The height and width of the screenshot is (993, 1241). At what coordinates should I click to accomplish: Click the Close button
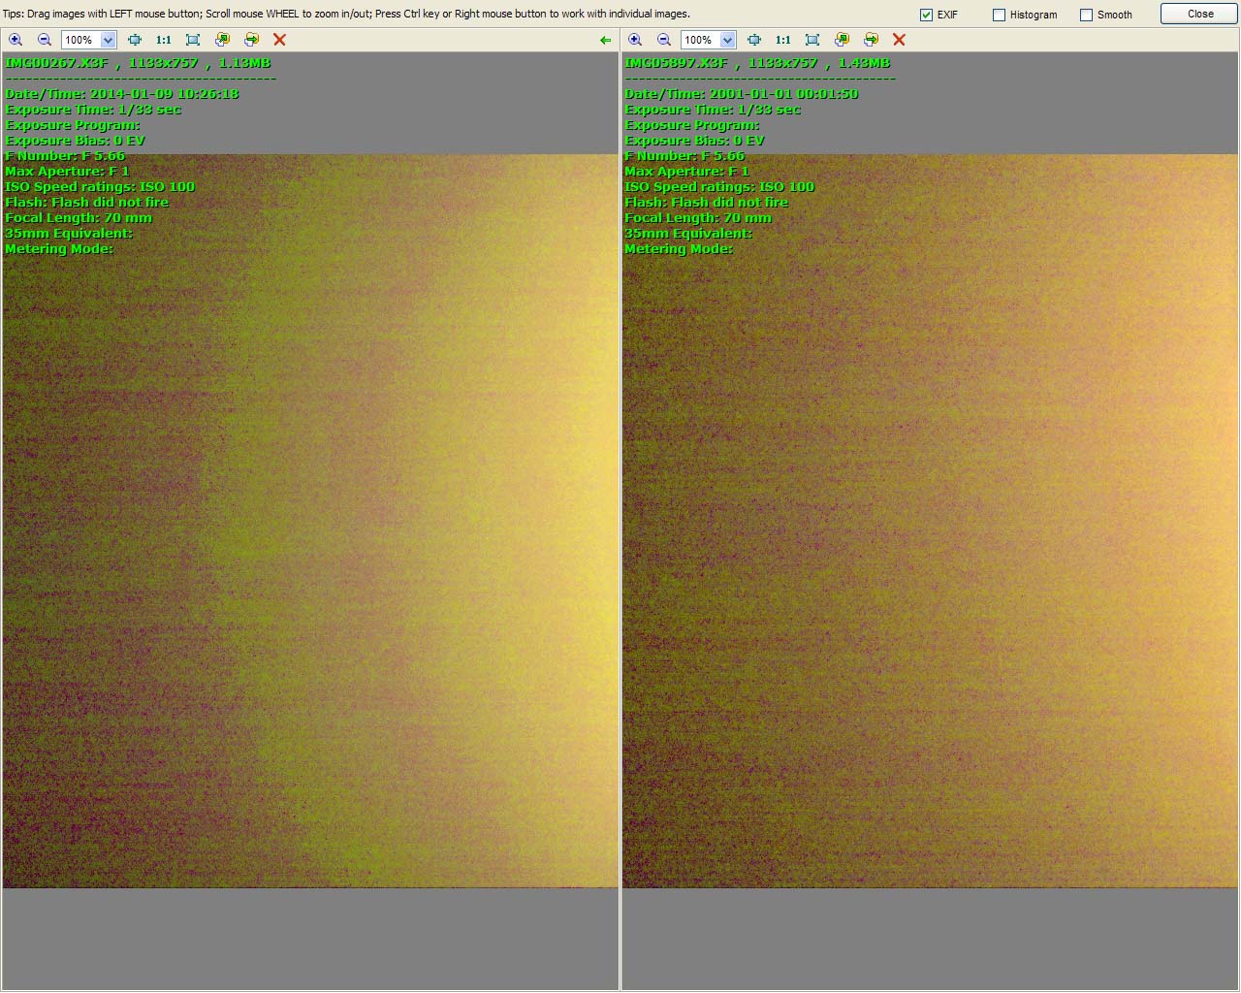pyautogui.click(x=1200, y=14)
